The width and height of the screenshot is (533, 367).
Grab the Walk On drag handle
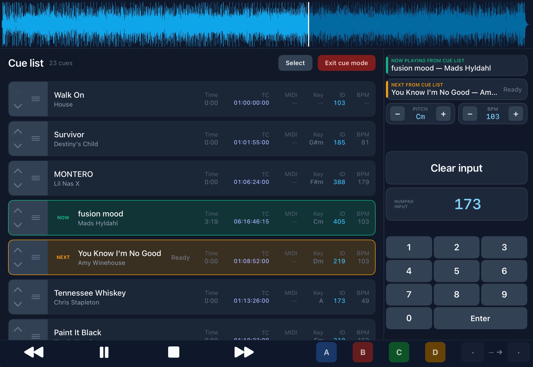[36, 99]
